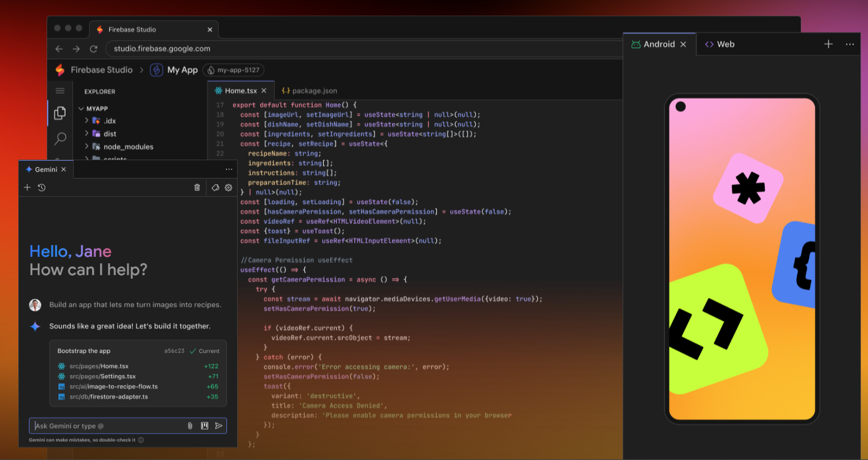Open Gemini settings gear icon

(229, 187)
